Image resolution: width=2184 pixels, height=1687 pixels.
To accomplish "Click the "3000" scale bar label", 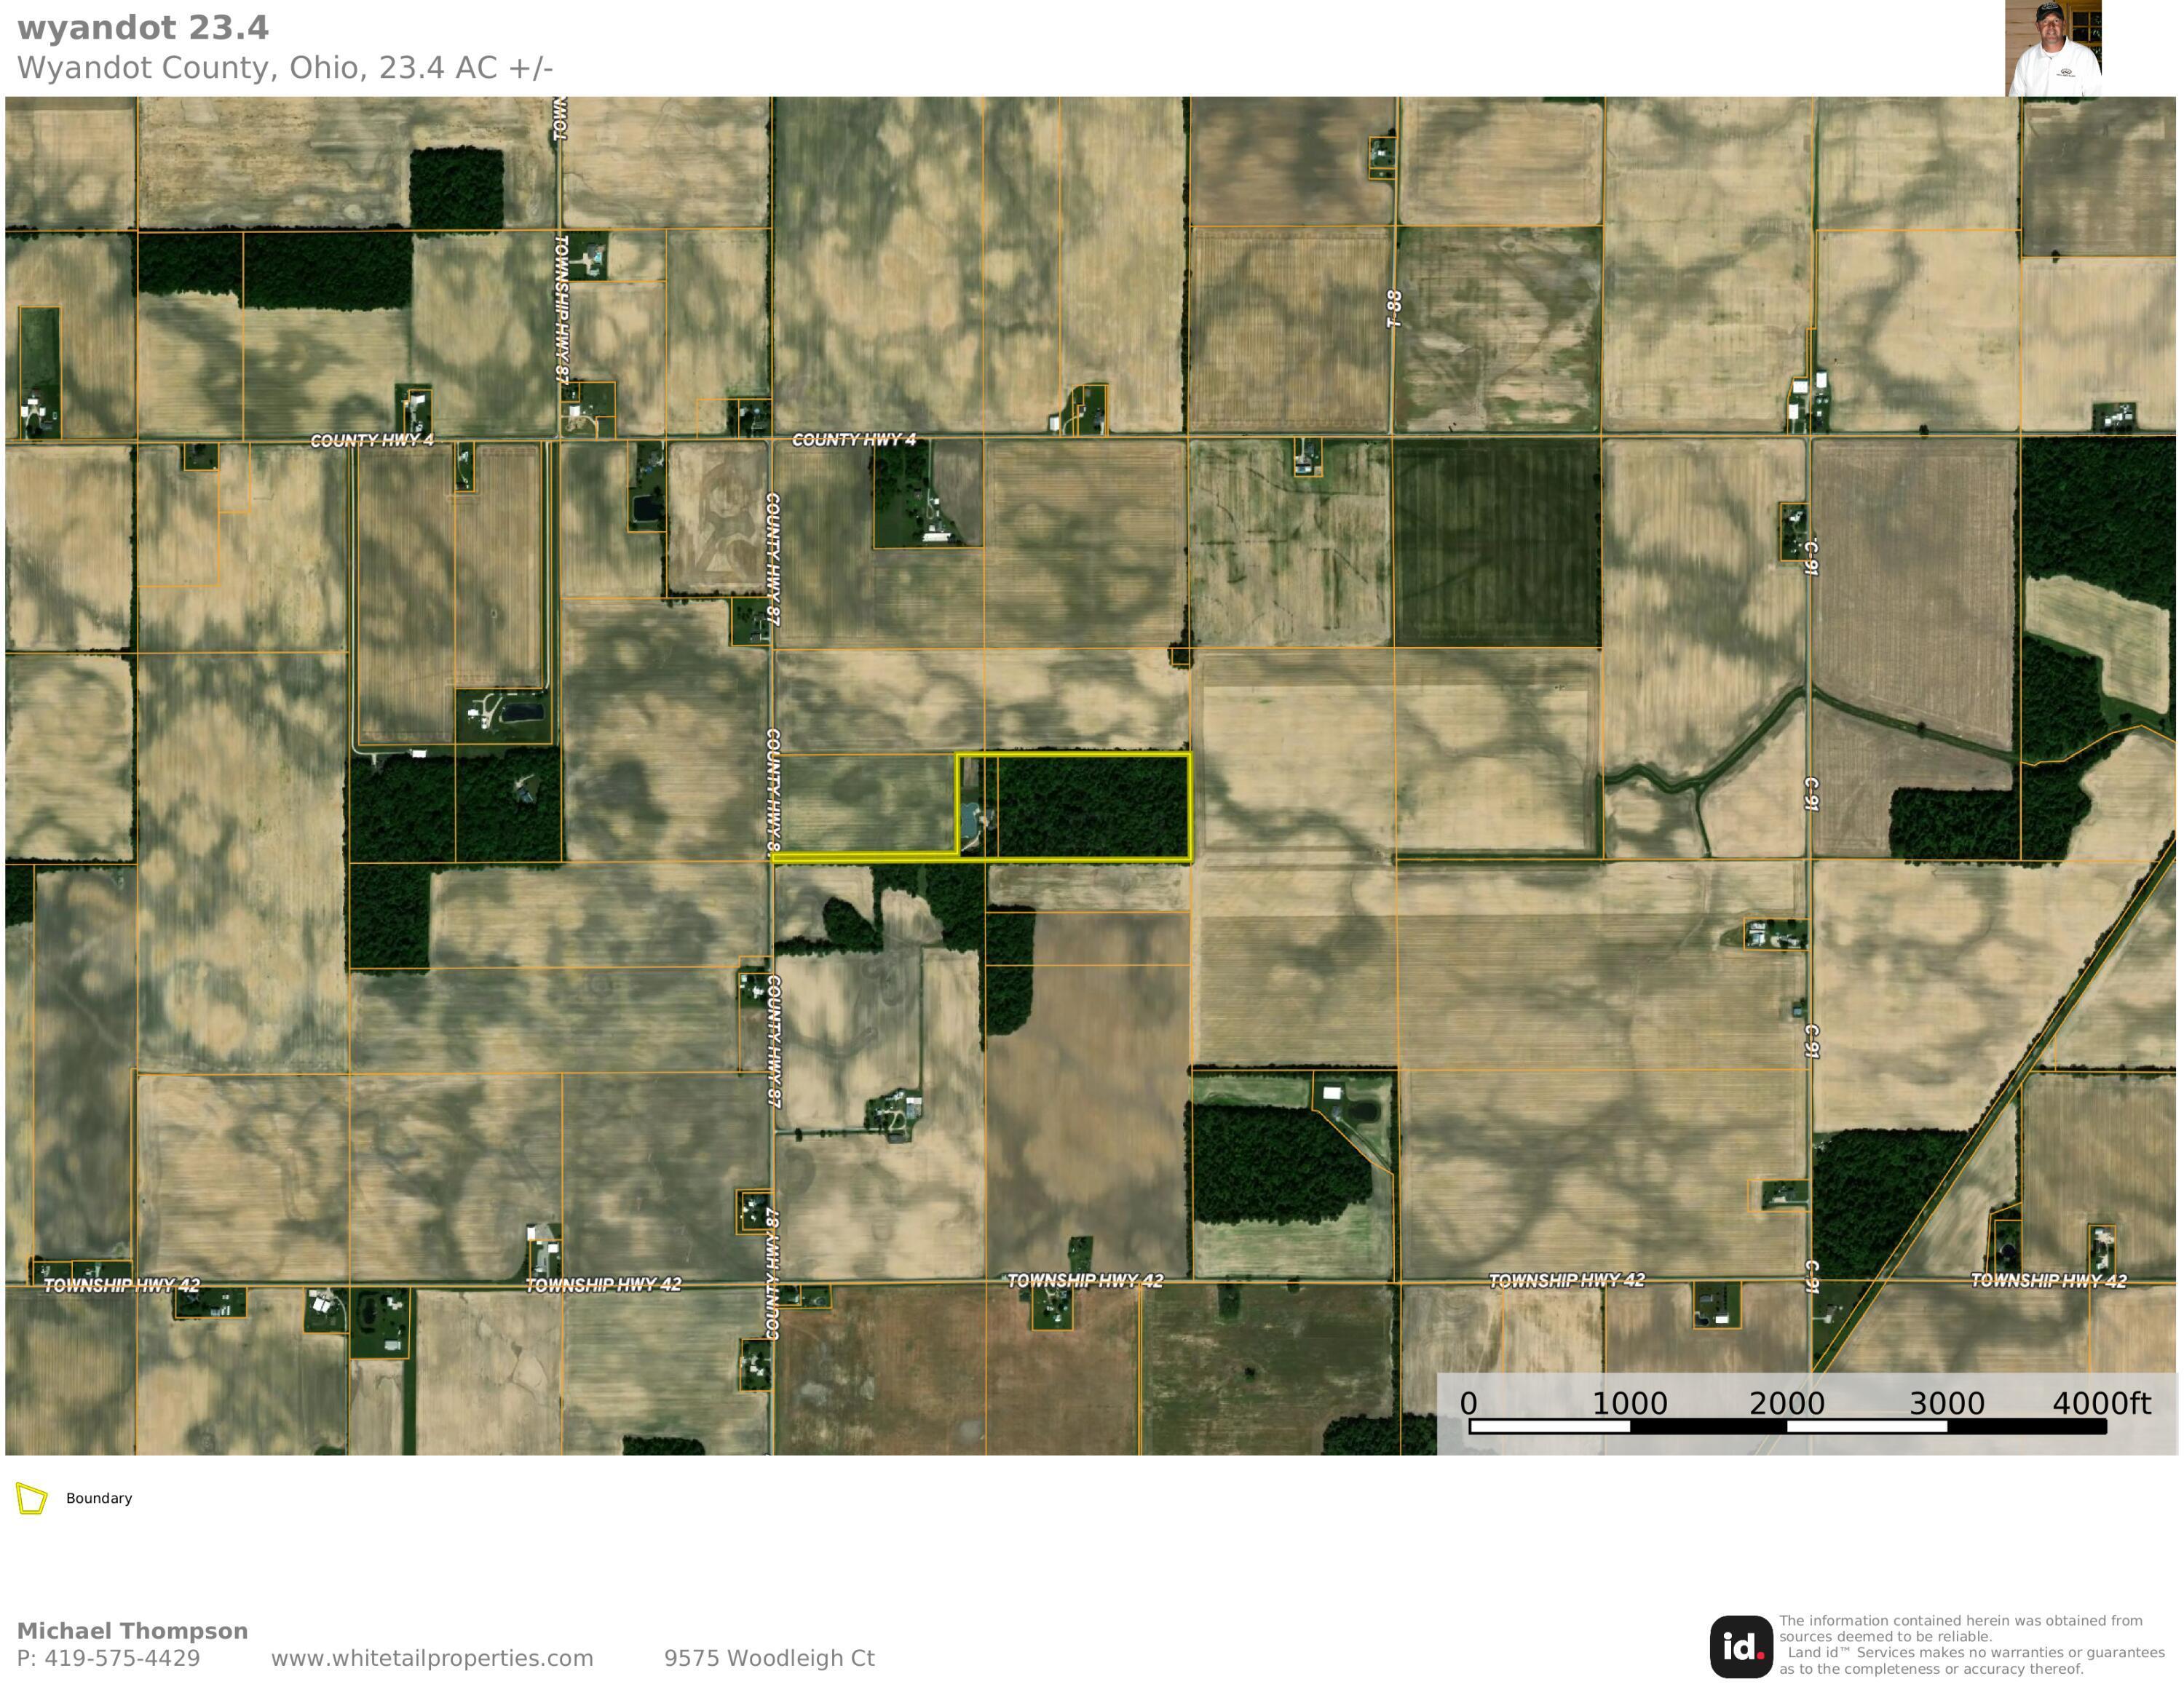I will [x=1946, y=1403].
